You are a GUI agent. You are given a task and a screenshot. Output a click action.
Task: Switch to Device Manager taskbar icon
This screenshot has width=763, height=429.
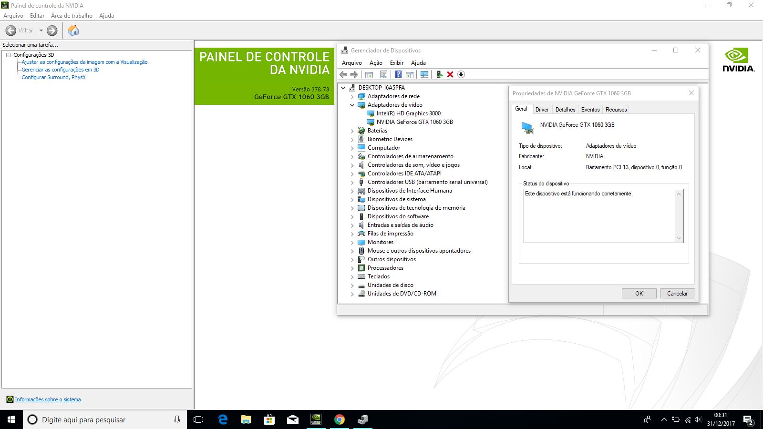coord(363,419)
